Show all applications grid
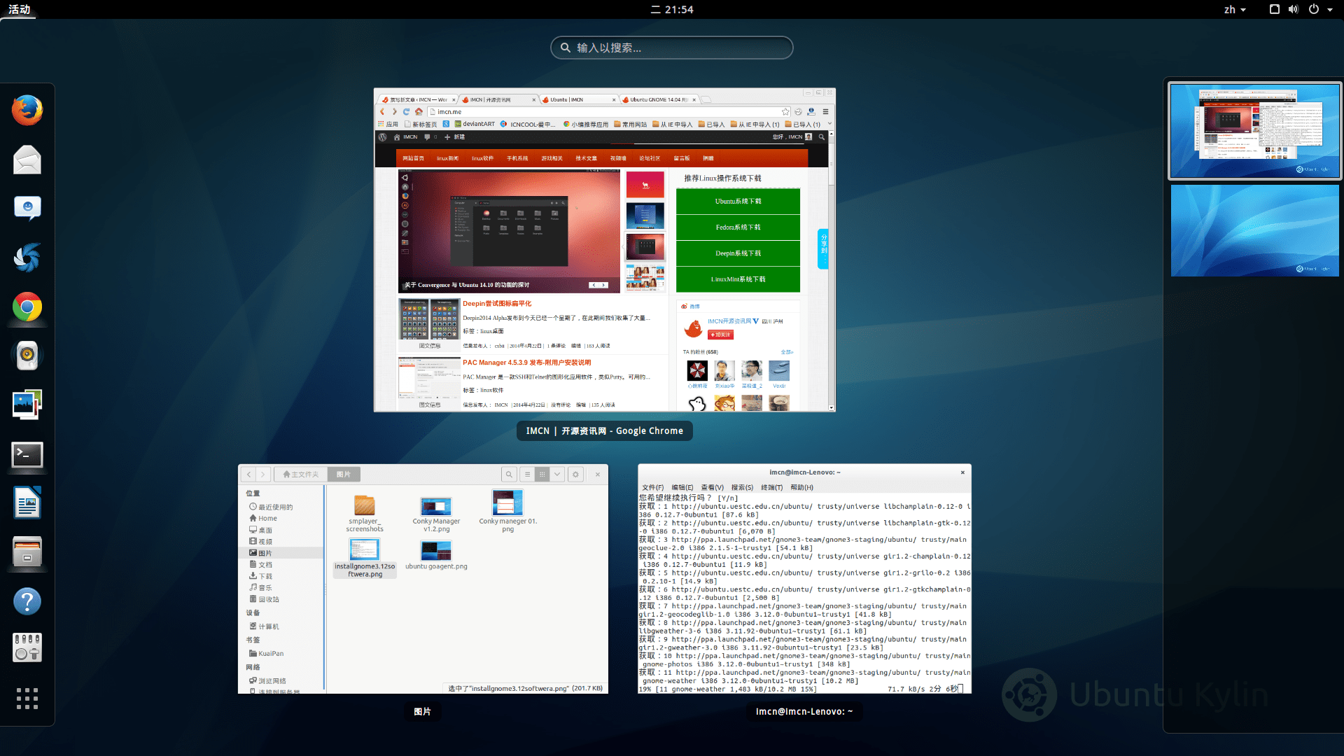 pos(27,698)
